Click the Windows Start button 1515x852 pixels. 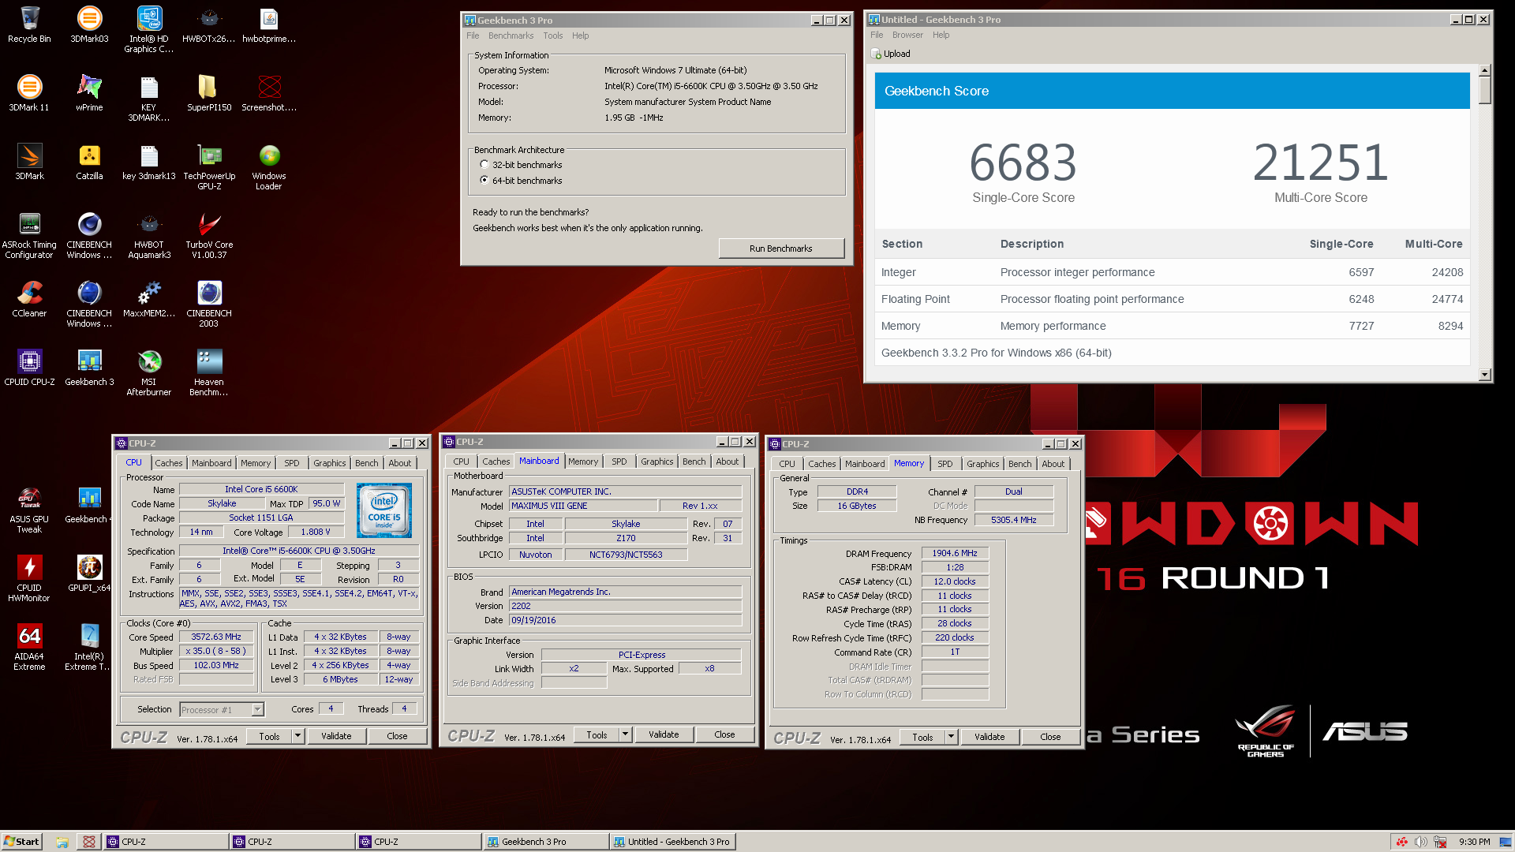tap(21, 842)
